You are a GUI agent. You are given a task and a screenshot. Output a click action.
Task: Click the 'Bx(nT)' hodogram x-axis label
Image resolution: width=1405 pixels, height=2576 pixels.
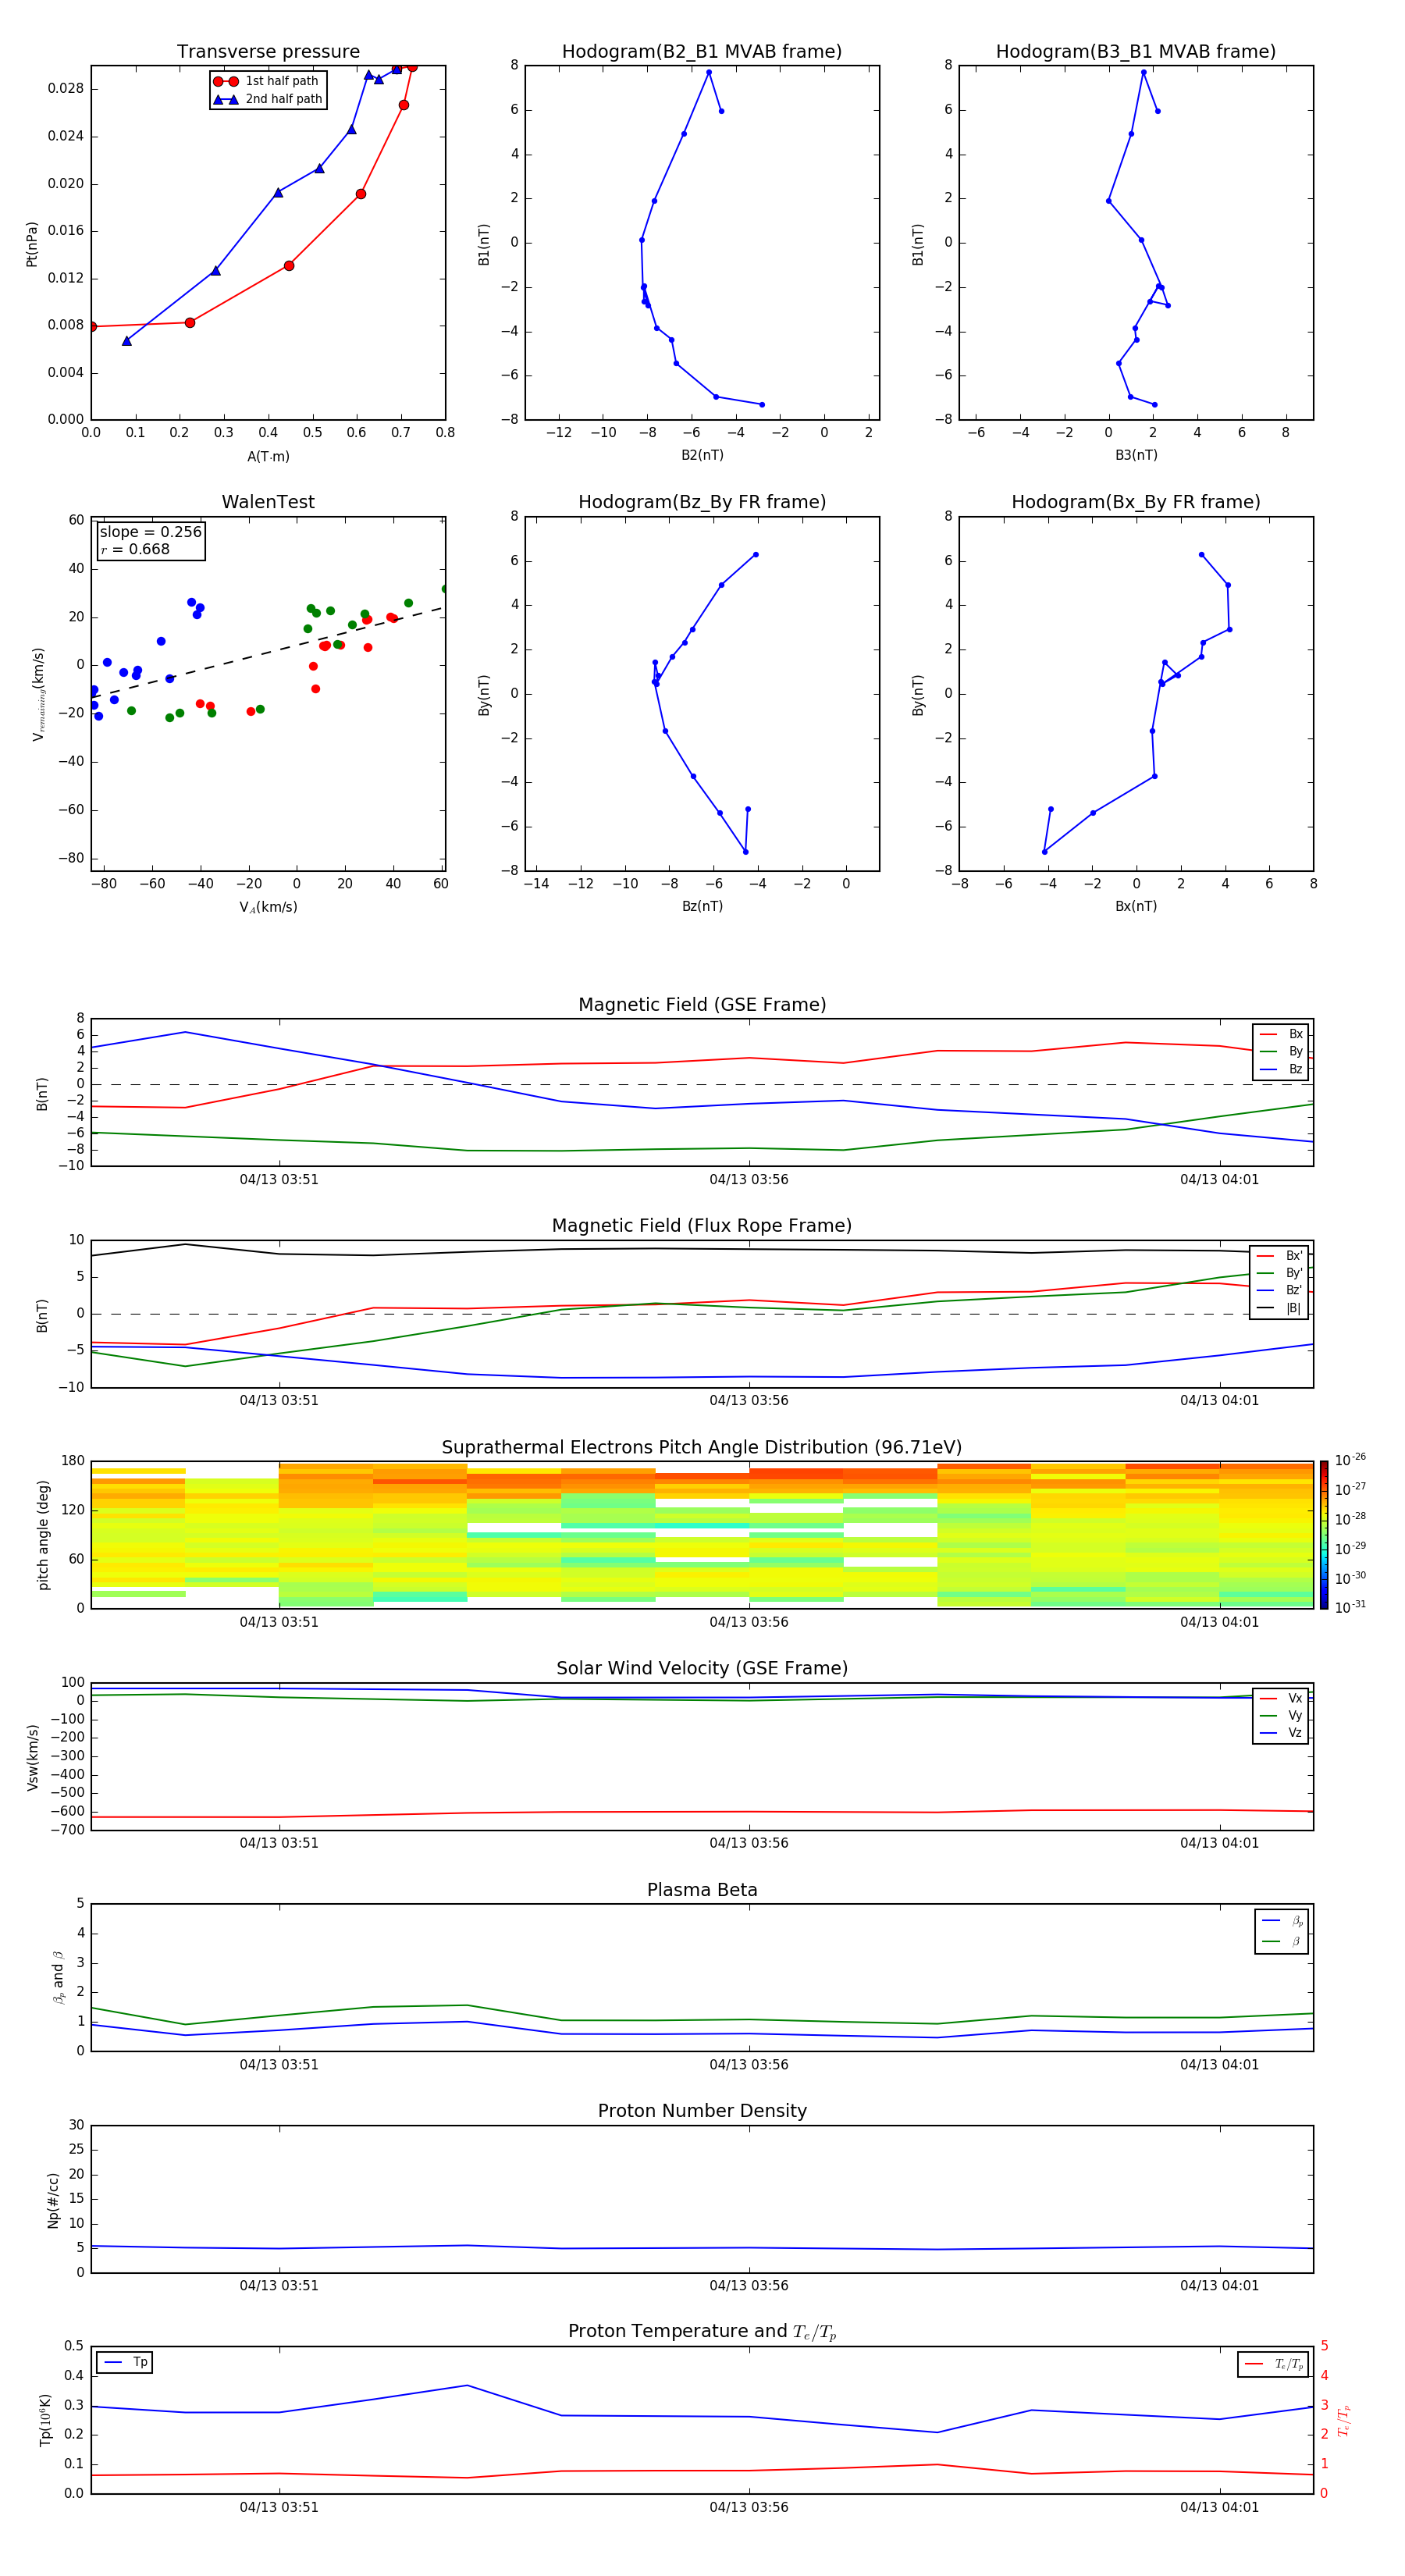(1136, 907)
